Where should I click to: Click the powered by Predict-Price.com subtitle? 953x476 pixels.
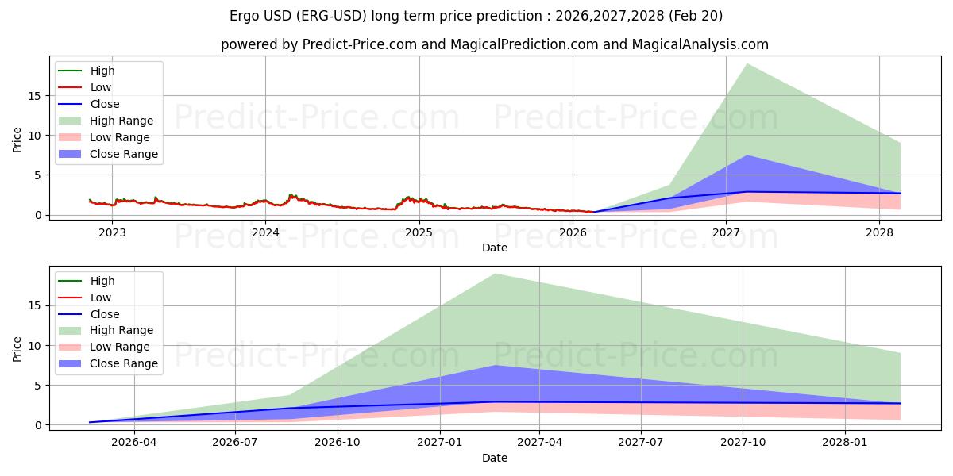(x=495, y=45)
